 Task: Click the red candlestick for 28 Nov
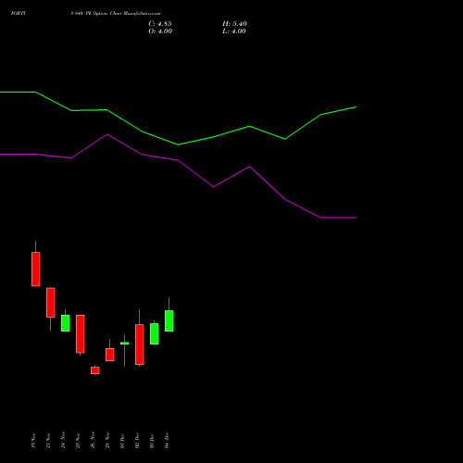[x=110, y=355]
